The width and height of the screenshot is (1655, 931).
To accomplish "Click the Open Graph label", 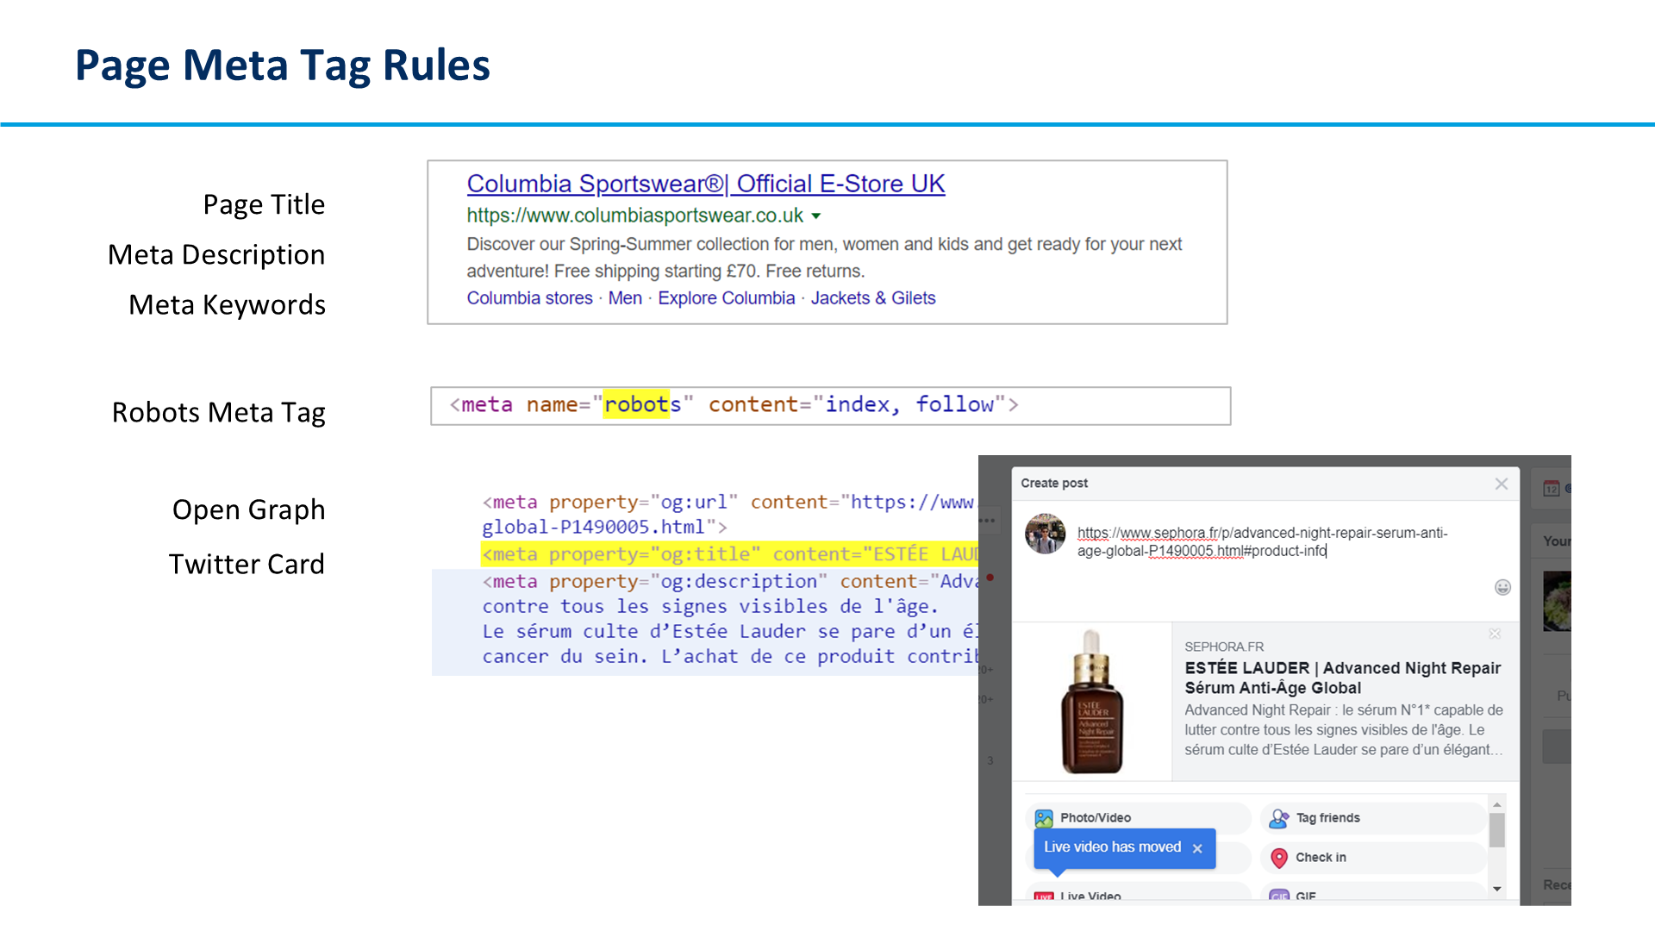I will [249, 510].
